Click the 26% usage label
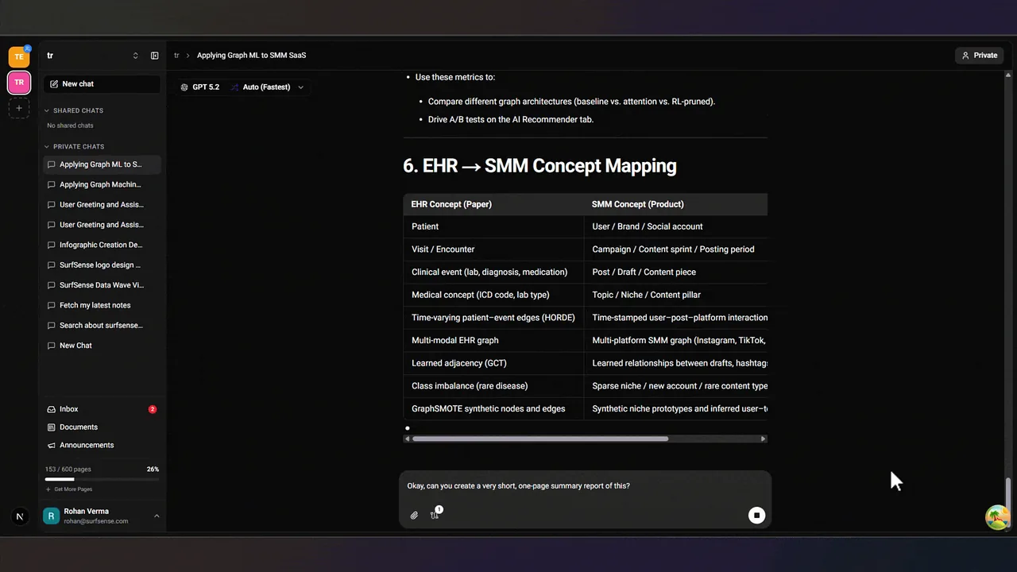The width and height of the screenshot is (1017, 572). coord(153,470)
